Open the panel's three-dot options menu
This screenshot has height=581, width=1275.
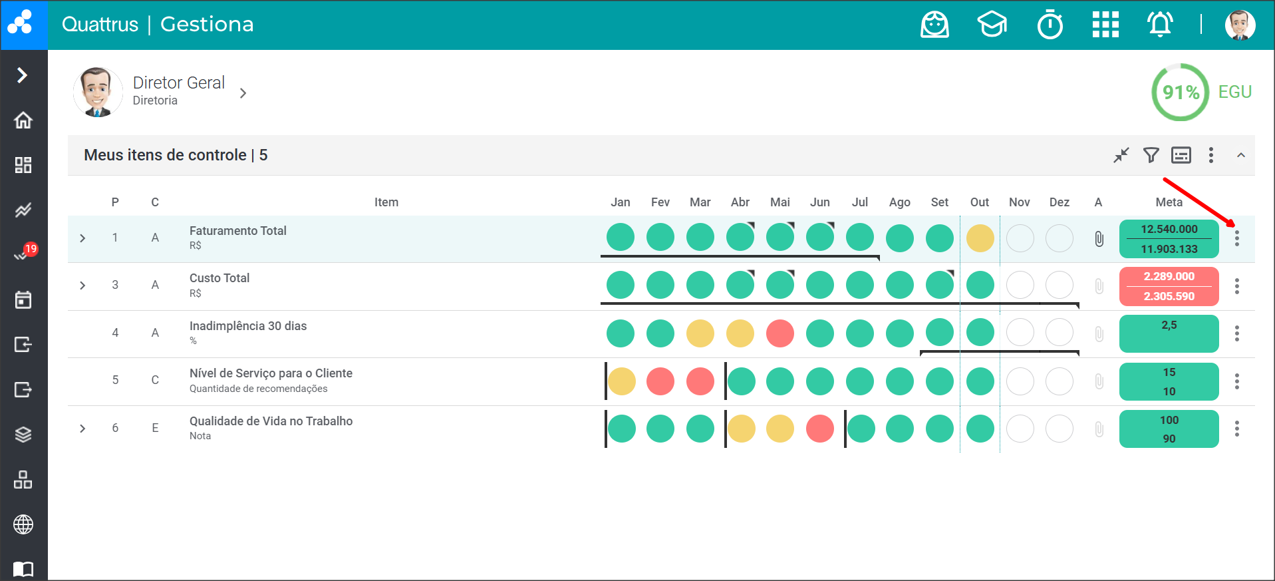click(x=1210, y=155)
